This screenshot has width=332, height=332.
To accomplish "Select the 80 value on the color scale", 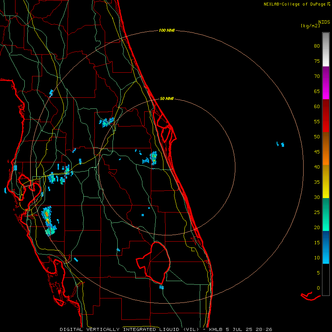I will pyautogui.click(x=317, y=46).
